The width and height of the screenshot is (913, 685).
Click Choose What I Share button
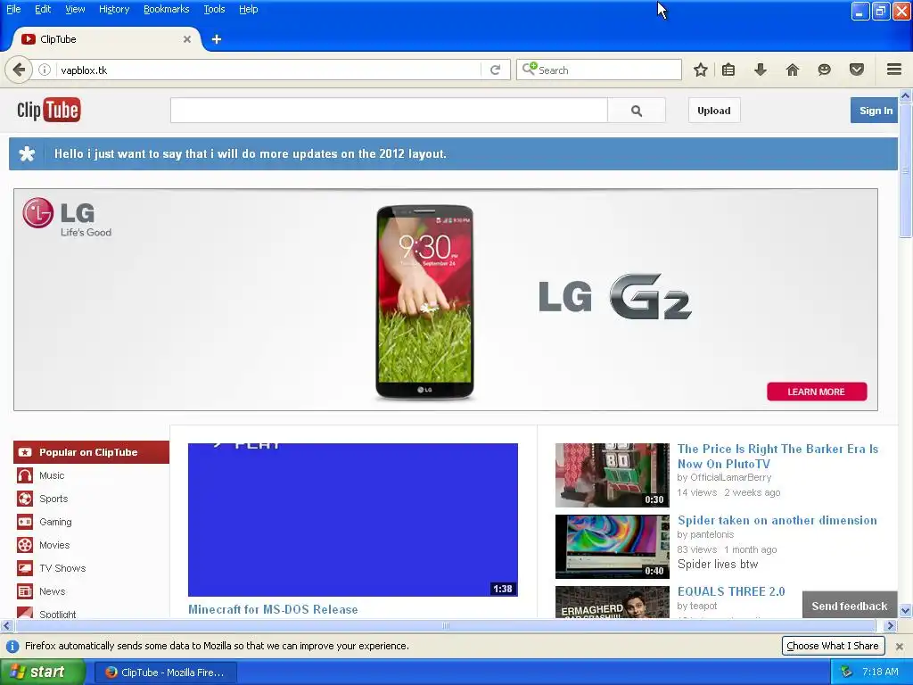pos(833,646)
